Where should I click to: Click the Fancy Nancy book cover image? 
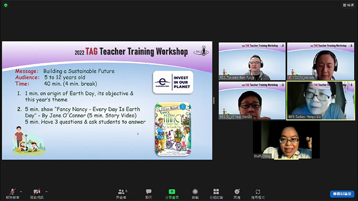coord(173,129)
